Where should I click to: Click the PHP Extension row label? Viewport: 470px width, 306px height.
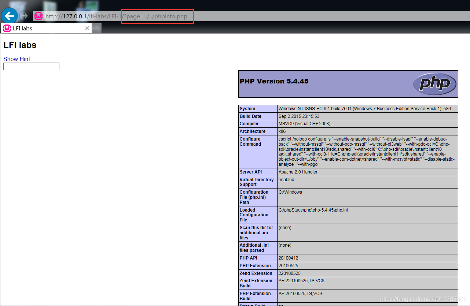click(x=255, y=266)
